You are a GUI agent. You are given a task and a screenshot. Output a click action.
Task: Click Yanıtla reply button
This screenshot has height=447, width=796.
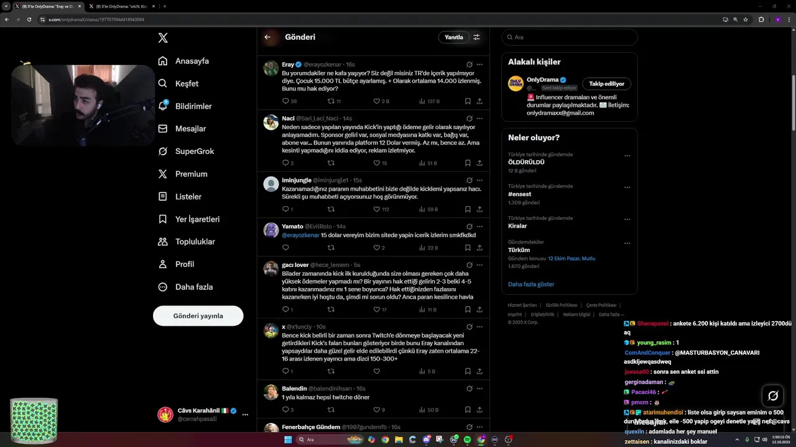click(x=454, y=37)
